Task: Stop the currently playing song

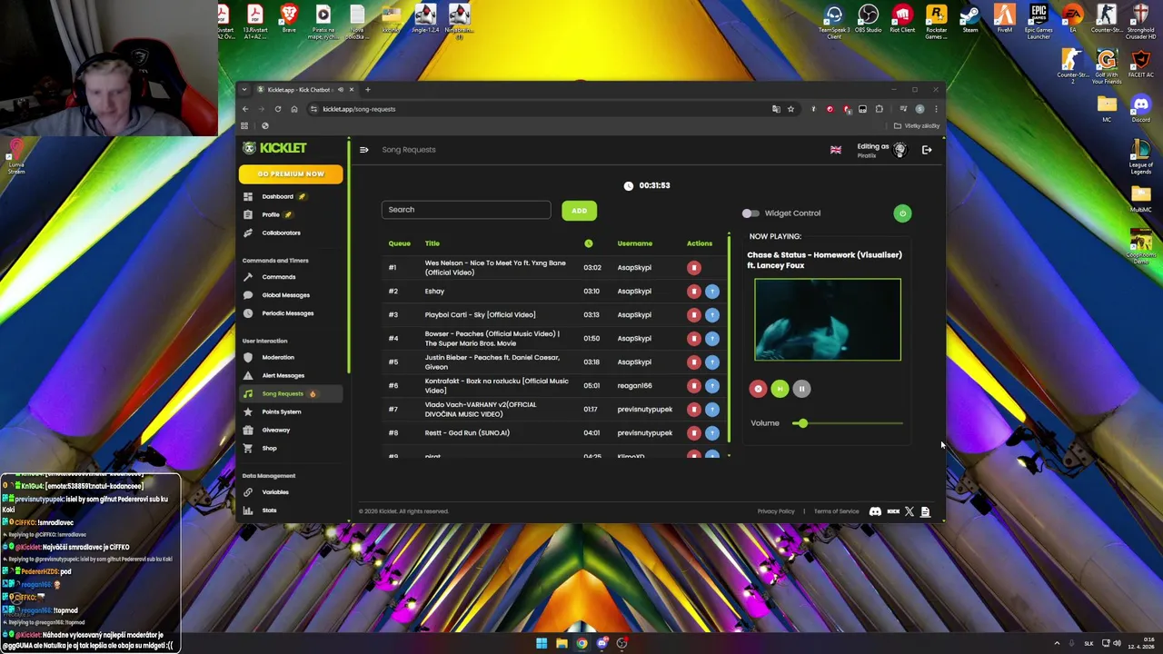Action: coord(758,389)
